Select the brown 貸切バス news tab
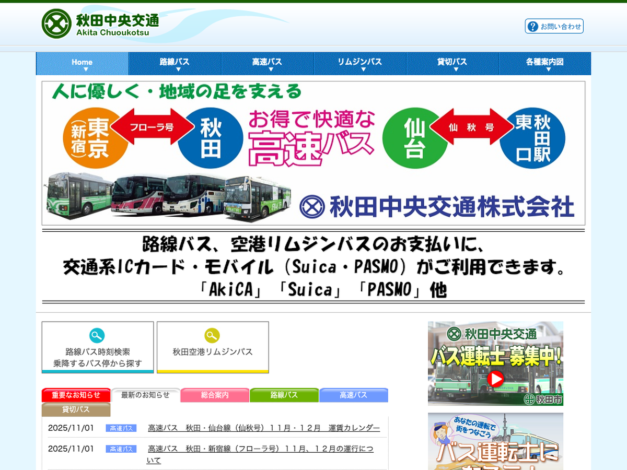 point(76,409)
